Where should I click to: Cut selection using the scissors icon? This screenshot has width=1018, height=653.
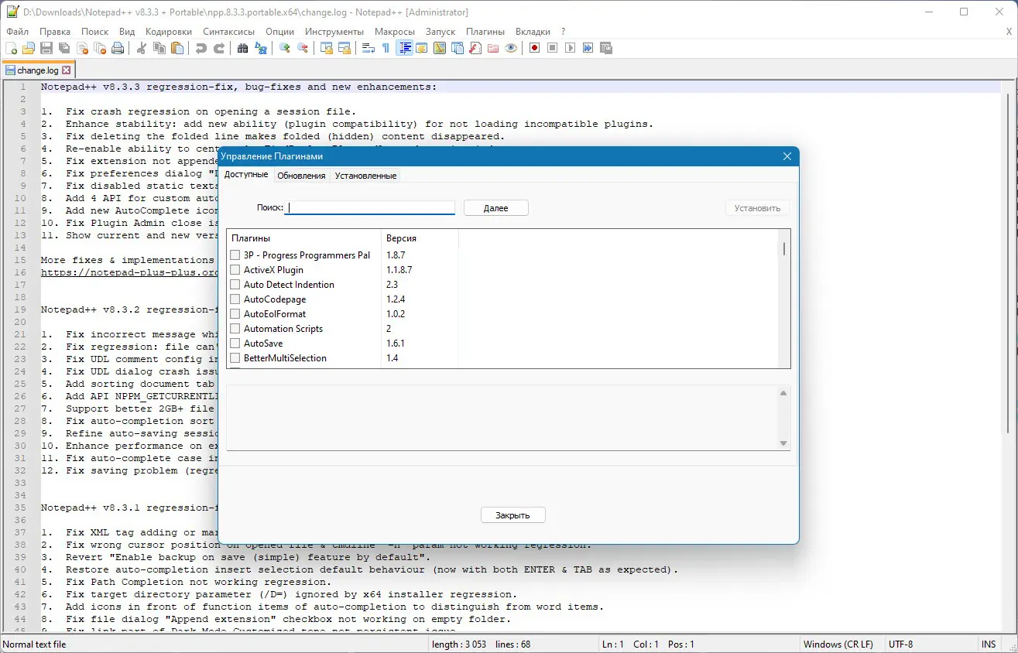tap(142, 48)
